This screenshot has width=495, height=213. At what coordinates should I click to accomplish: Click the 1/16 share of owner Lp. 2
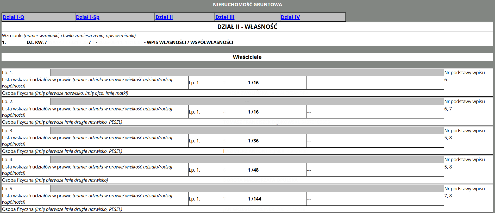point(253,112)
